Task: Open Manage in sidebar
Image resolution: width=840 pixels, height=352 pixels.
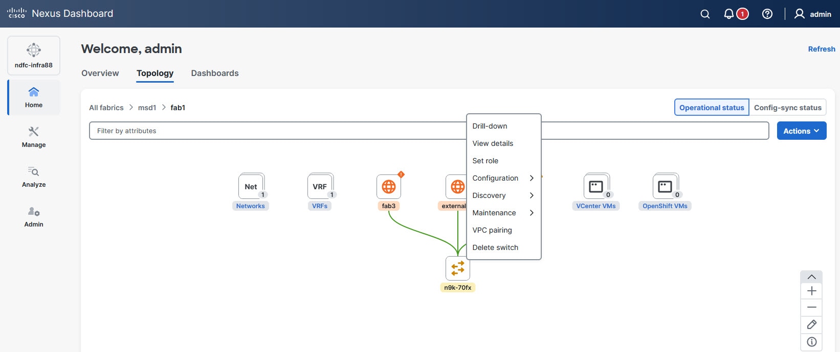Action: tap(34, 137)
